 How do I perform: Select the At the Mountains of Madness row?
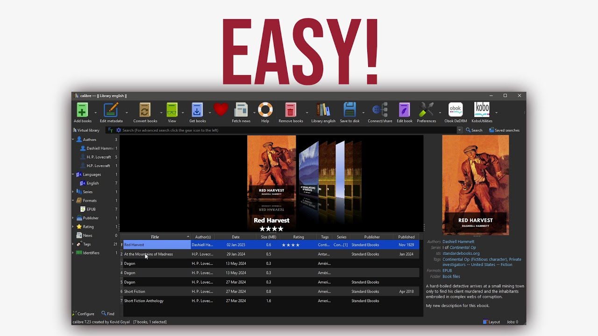coord(270,254)
